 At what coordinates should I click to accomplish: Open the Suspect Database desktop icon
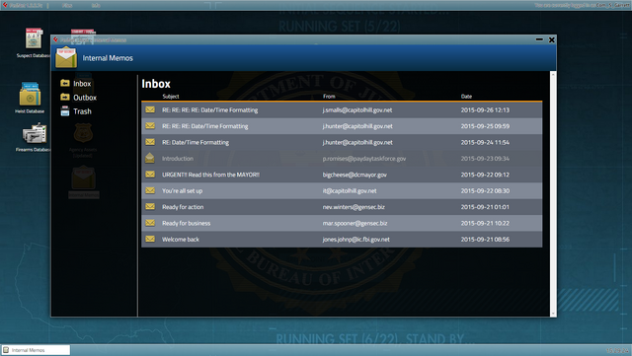coord(34,38)
